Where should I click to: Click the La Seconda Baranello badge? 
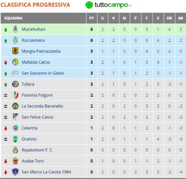pos(15,106)
